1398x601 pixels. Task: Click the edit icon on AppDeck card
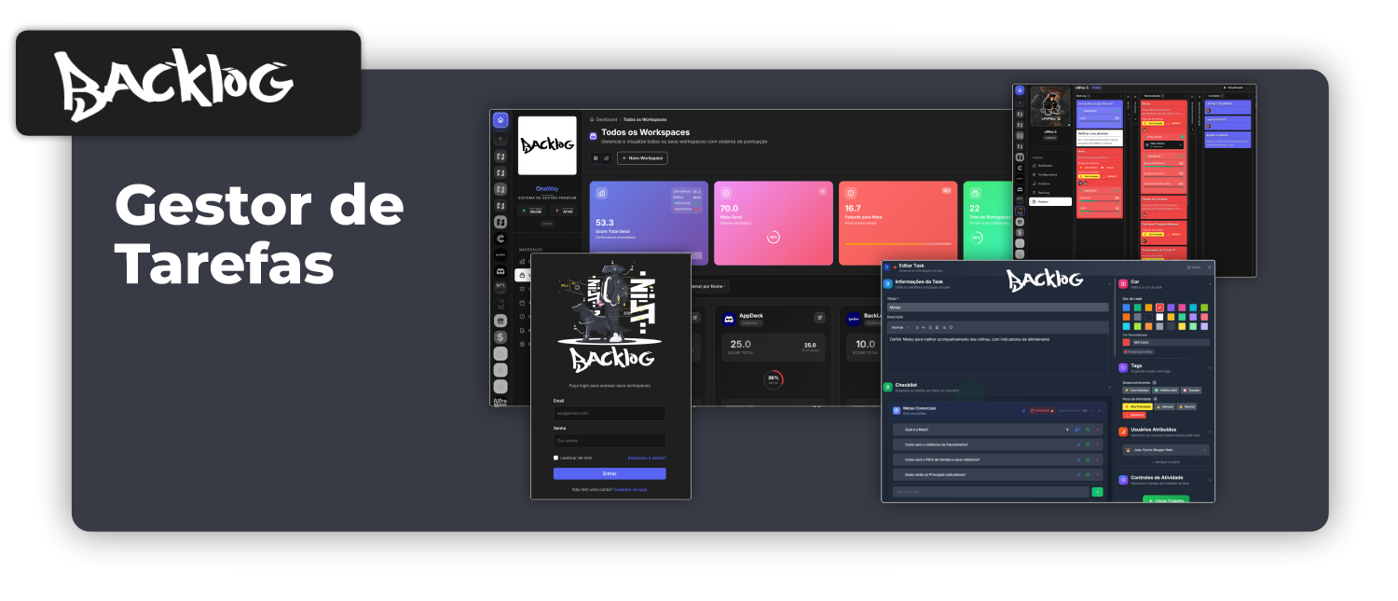pyautogui.click(x=819, y=318)
